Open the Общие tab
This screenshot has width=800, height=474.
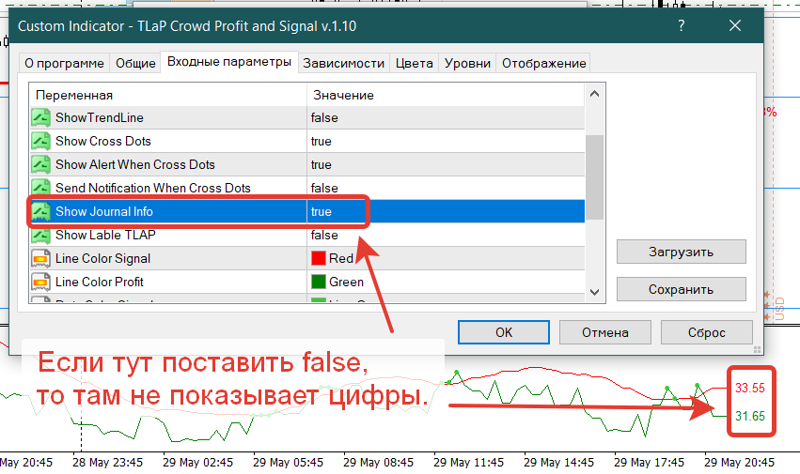[135, 63]
